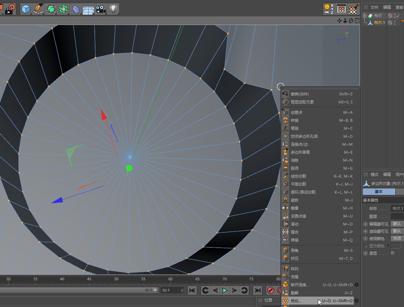
Task: Choose 封闭多边形孔洞 from context menu
Action: (320, 136)
